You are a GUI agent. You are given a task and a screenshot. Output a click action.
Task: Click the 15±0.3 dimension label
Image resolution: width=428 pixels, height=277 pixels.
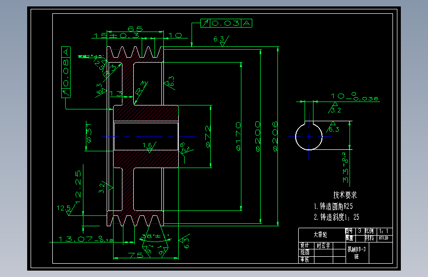click(x=117, y=35)
